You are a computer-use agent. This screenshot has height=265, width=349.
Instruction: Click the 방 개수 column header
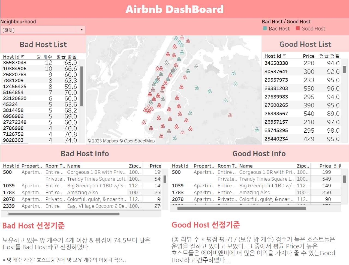(x=44, y=57)
